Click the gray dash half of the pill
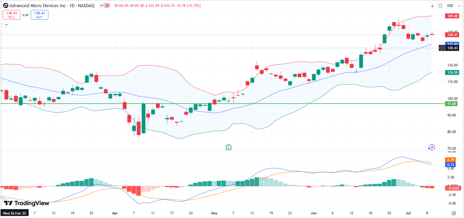This screenshot has height=218, width=464. [x=102, y=6]
